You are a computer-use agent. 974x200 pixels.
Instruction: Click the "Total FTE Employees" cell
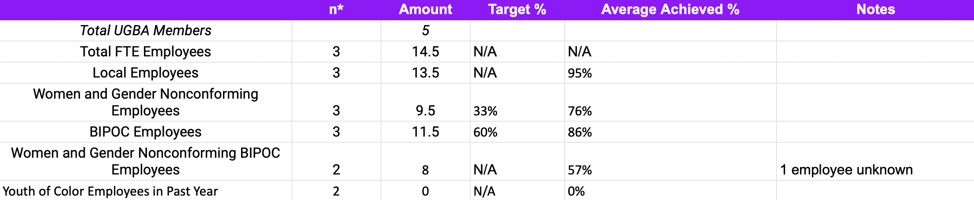point(145,52)
